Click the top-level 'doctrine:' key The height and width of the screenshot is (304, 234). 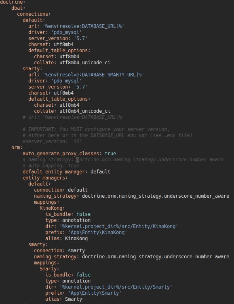pos(13,2)
